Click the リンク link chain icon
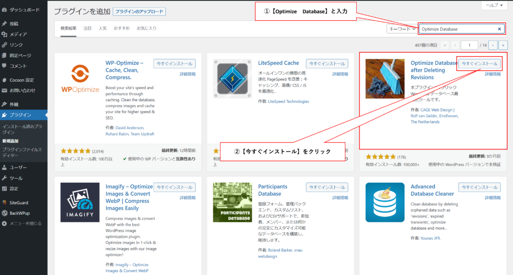Image resolution: width=513 pixels, height=275 pixels. coord(4,45)
